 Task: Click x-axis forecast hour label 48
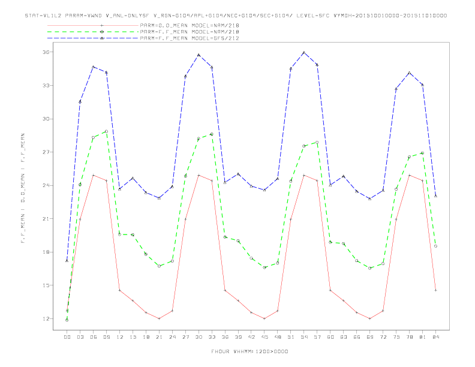(278, 337)
